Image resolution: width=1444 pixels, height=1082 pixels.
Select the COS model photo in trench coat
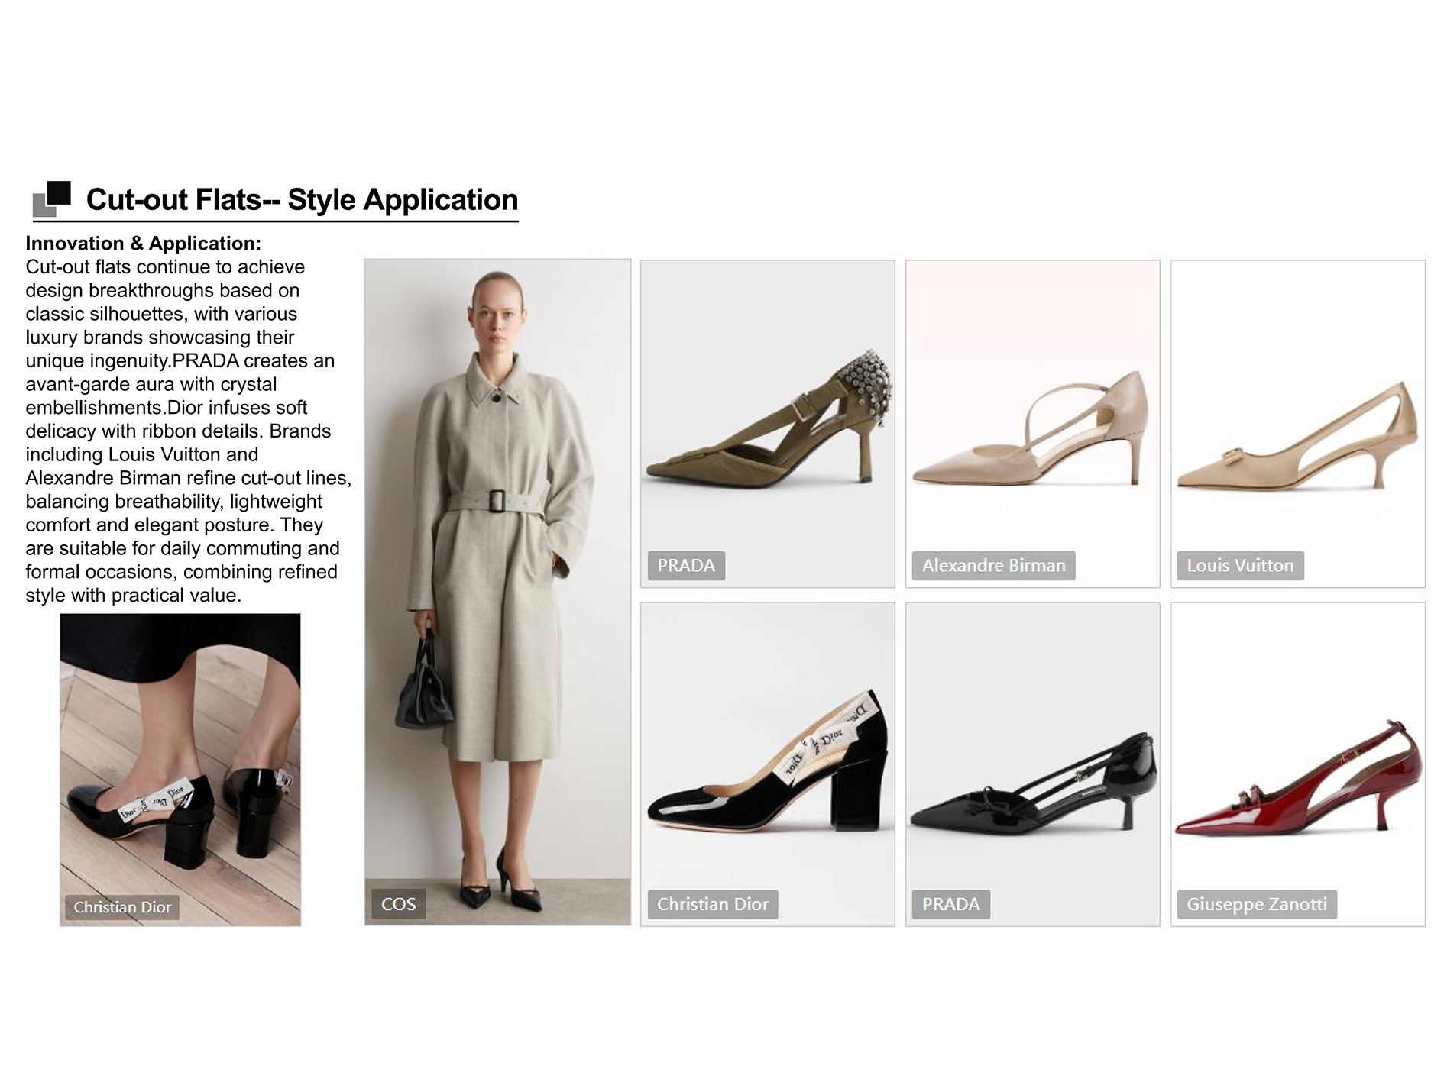pyautogui.click(x=497, y=592)
